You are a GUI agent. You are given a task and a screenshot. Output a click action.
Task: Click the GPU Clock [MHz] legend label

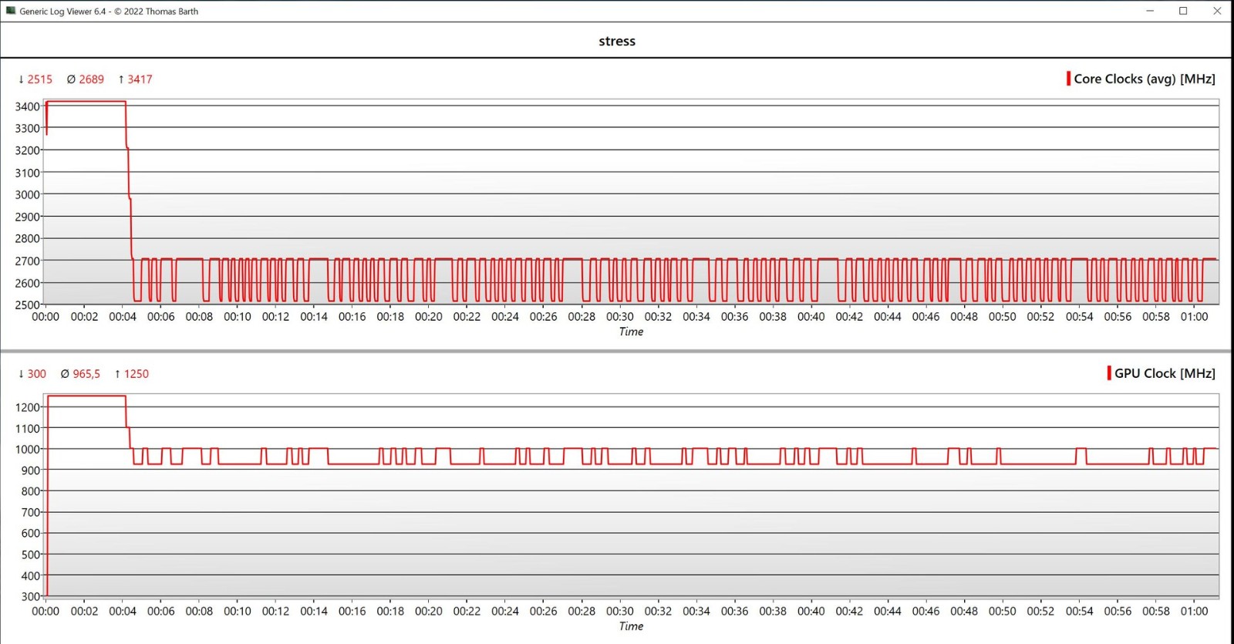point(1165,373)
